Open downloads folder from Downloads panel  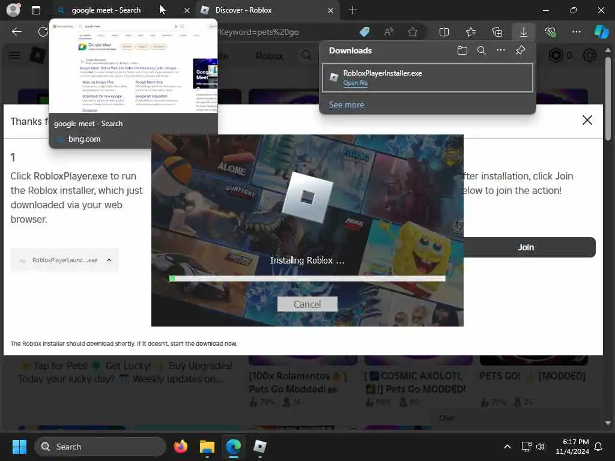[462, 50]
